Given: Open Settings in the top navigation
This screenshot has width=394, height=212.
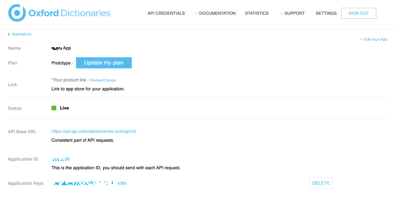Looking at the screenshot, I should [326, 13].
